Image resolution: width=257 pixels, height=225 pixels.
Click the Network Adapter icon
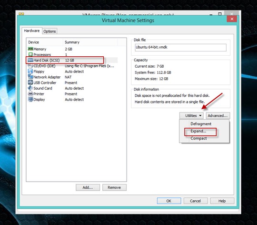(30, 77)
